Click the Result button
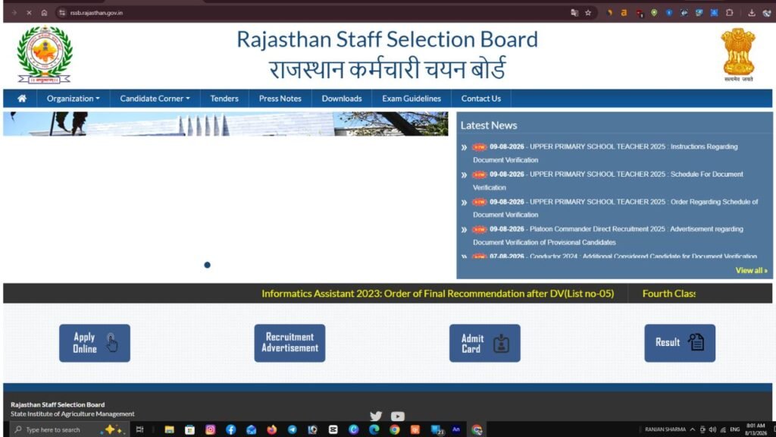 pyautogui.click(x=680, y=343)
